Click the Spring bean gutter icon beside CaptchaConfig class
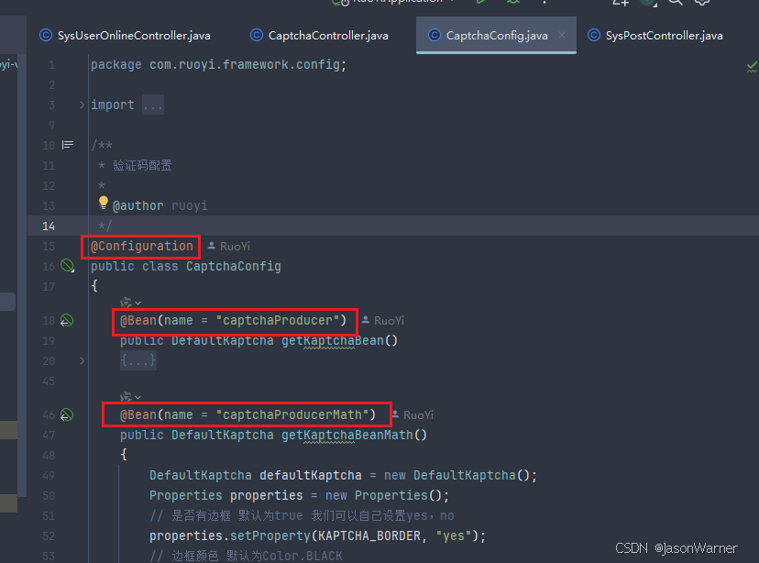The width and height of the screenshot is (759, 563). pos(65,266)
